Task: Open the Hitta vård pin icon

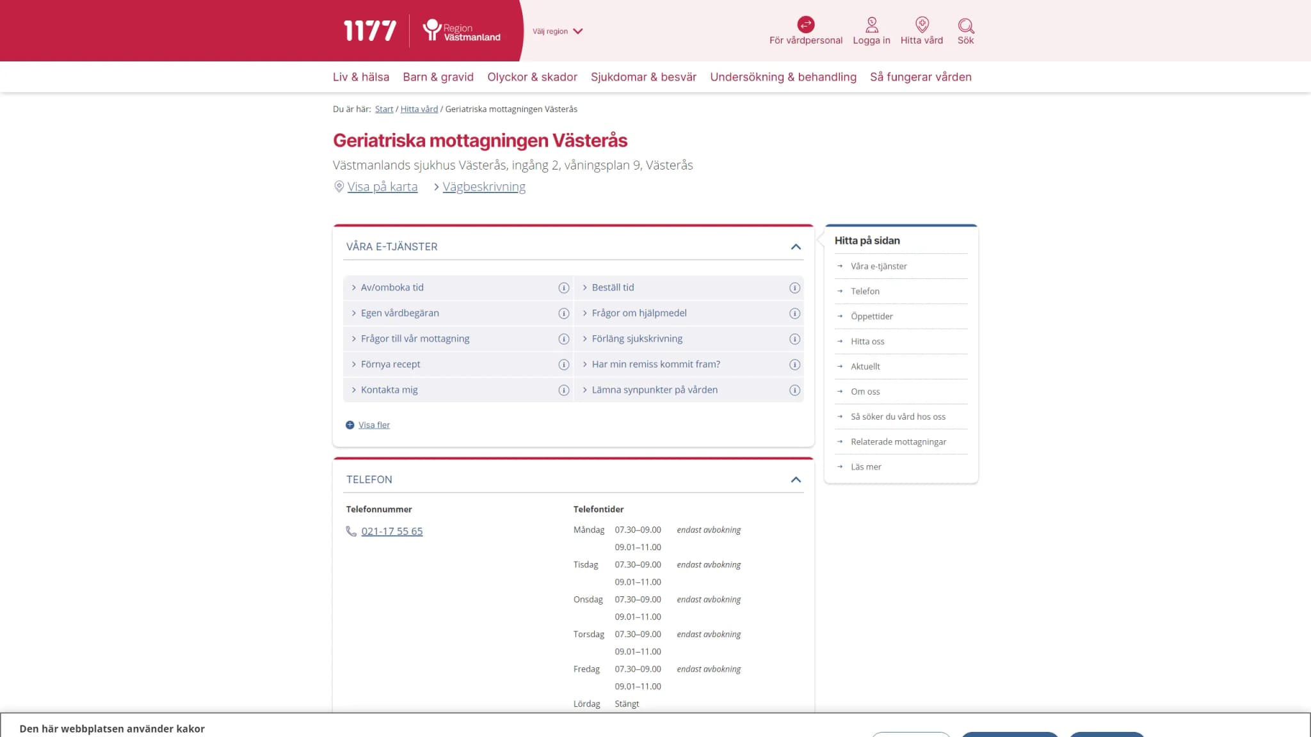Action: click(922, 25)
